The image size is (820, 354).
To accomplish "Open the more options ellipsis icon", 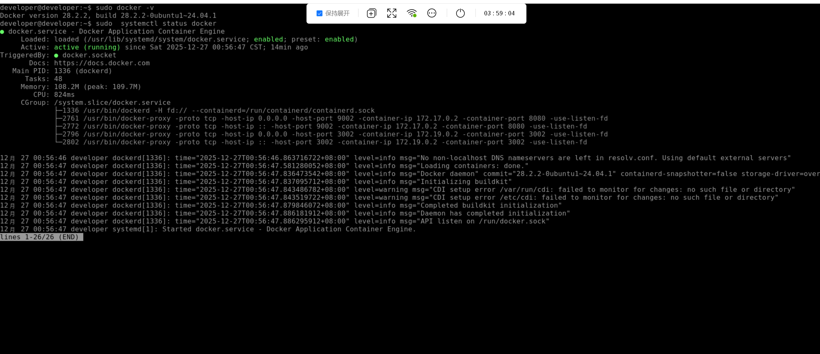I will pyautogui.click(x=432, y=13).
